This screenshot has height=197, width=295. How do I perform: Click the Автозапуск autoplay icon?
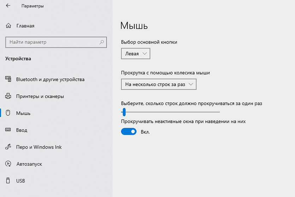(8, 164)
